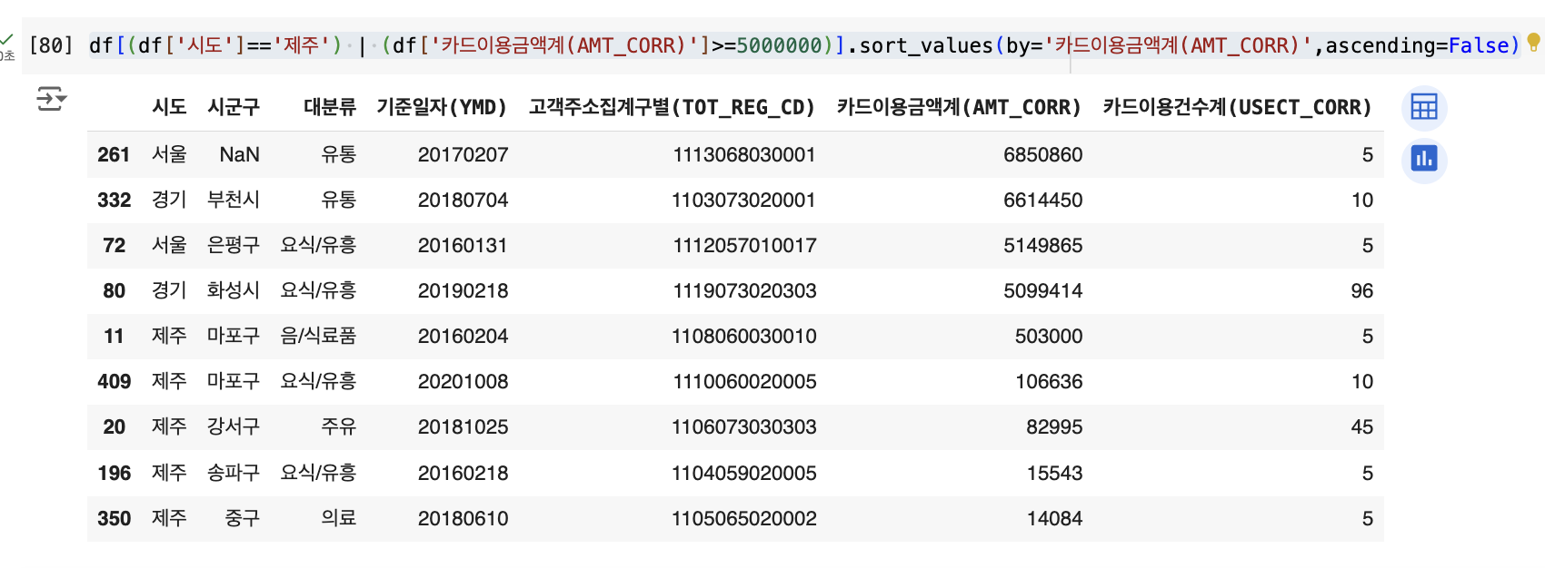The height and width of the screenshot is (568, 1545).
Task: Click date value 20180704
Action: (x=463, y=200)
